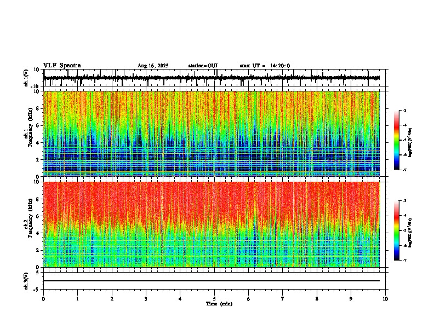Click the ch.1 colorbar log(PSD) unit label
Screen dimensions: 434x335
pos(410,142)
